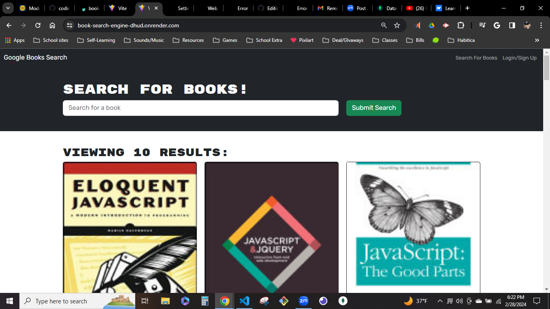
Task: Open the tab search dropdown arrow
Action: (8, 8)
